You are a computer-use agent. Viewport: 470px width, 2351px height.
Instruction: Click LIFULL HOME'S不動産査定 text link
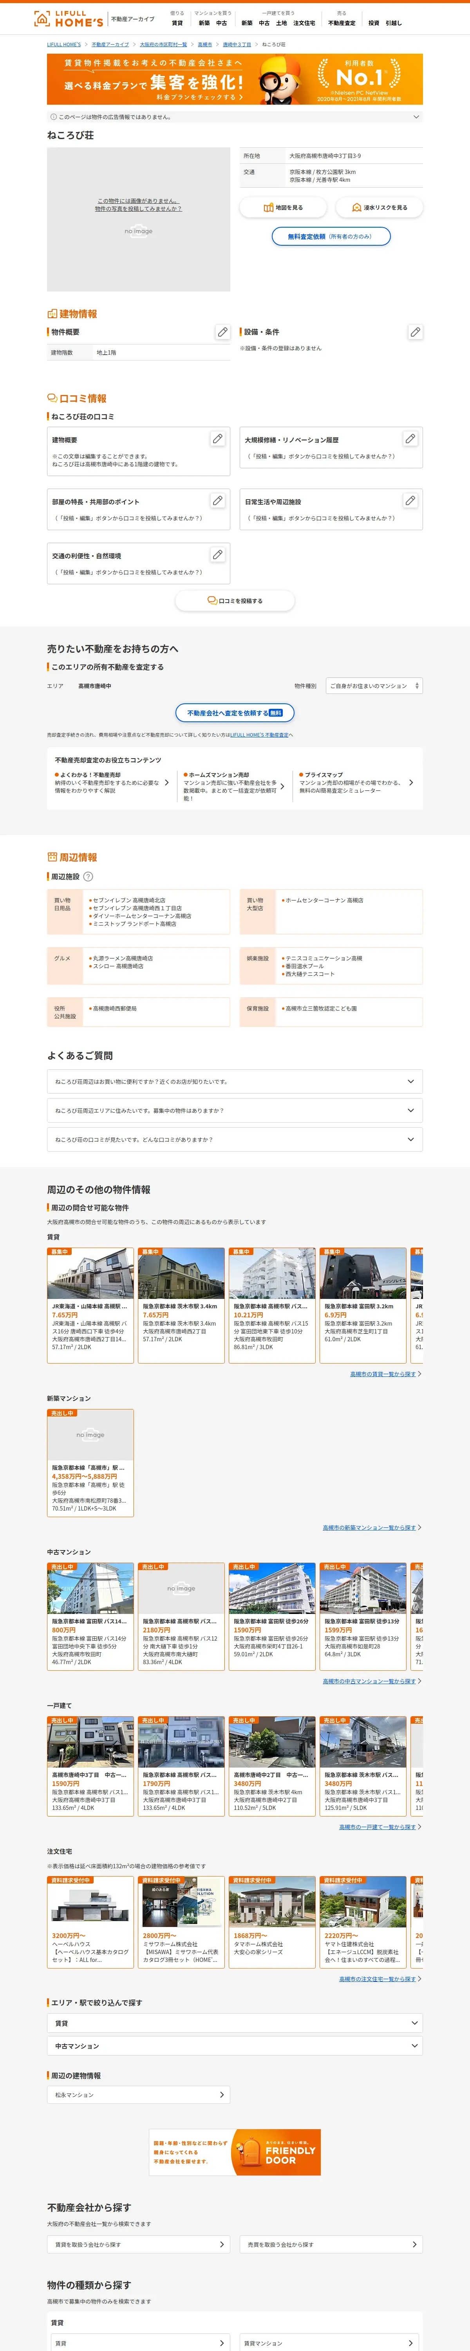click(259, 735)
